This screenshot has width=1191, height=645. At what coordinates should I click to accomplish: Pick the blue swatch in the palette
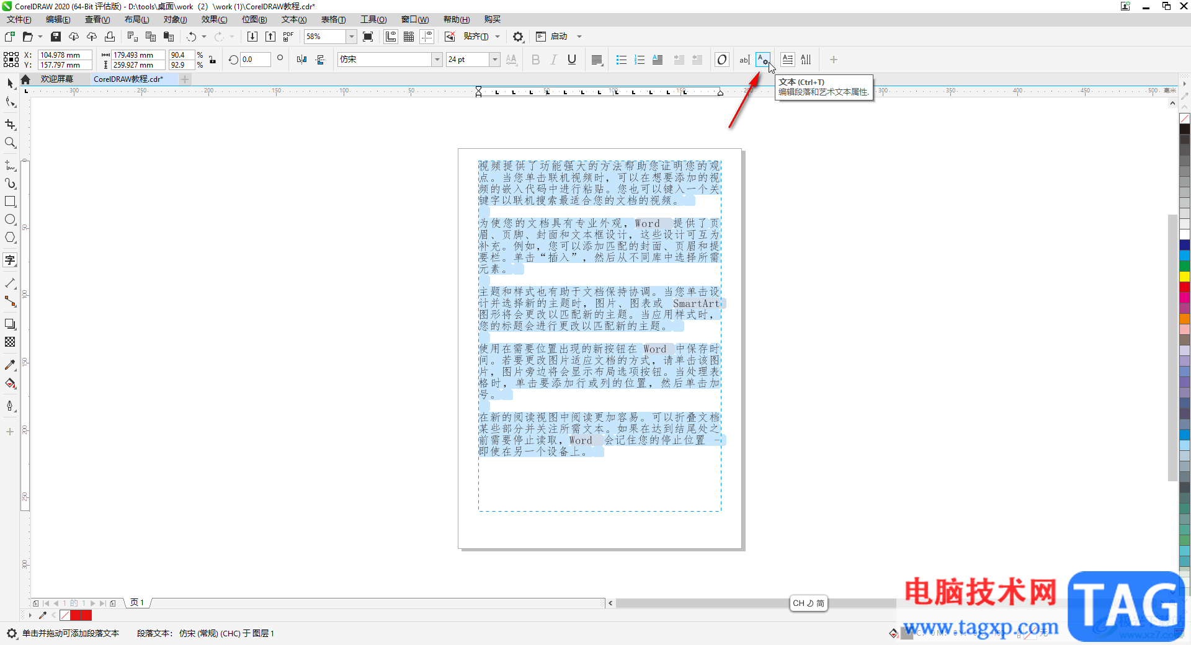pyautogui.click(x=1185, y=245)
